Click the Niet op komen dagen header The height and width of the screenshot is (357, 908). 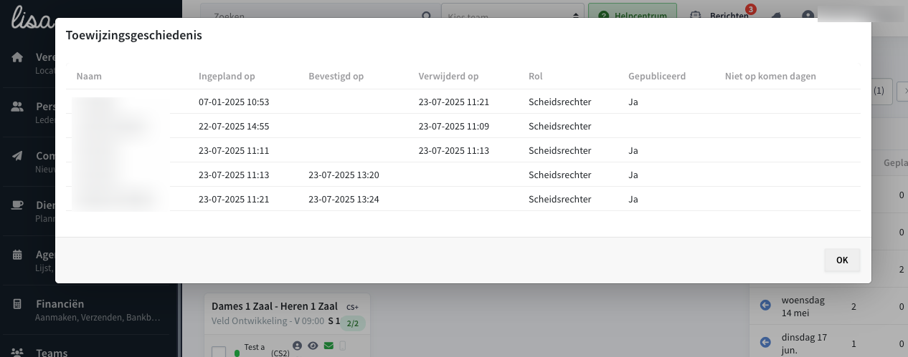770,77
